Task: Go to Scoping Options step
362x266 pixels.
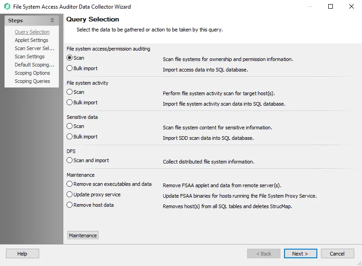Action: pos(32,73)
